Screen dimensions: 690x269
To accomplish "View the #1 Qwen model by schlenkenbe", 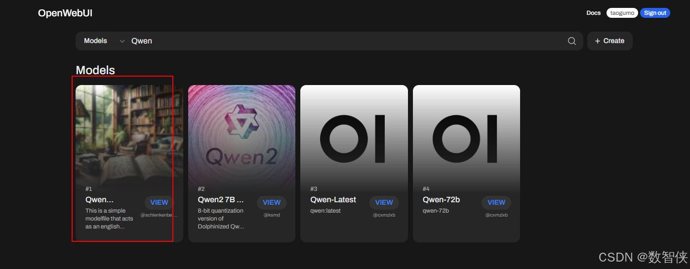I will coord(159,202).
